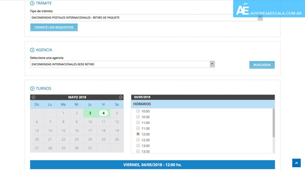Viewport: 305px width, 171px height.
Task: Go to next month in calendar
Action: click(121, 97)
